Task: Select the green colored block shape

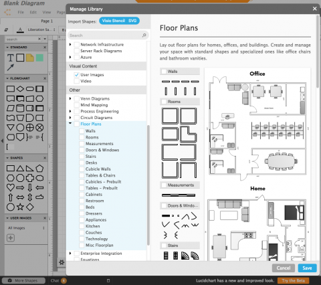Action: (39, 58)
